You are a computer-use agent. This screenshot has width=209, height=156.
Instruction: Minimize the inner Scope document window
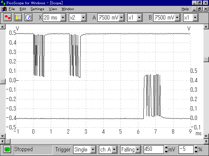[x=195, y=9]
